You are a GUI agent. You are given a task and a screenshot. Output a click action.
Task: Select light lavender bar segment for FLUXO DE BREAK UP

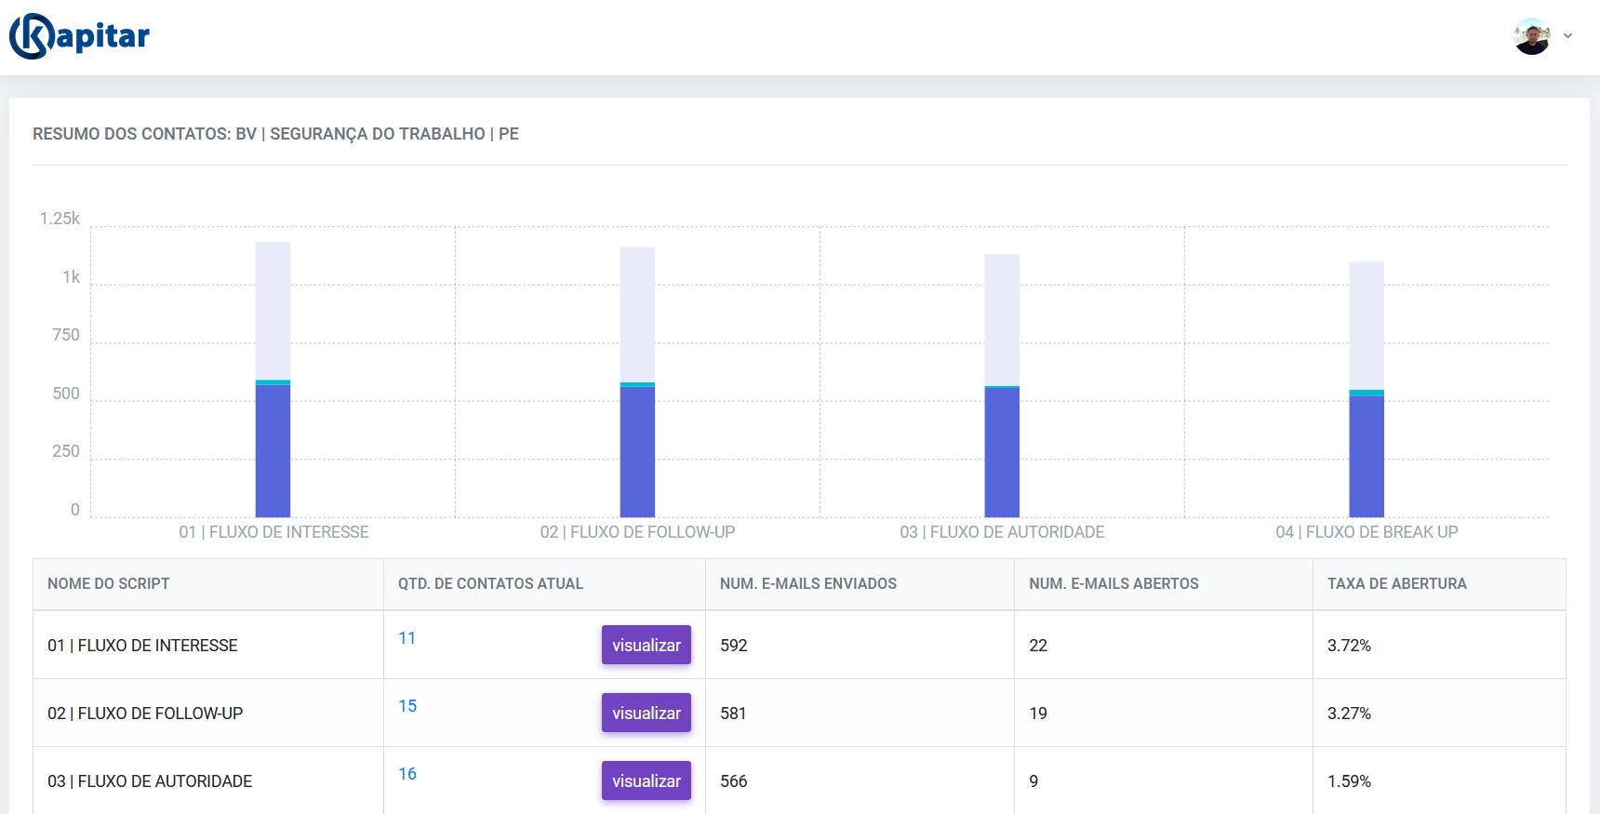[x=1367, y=326]
